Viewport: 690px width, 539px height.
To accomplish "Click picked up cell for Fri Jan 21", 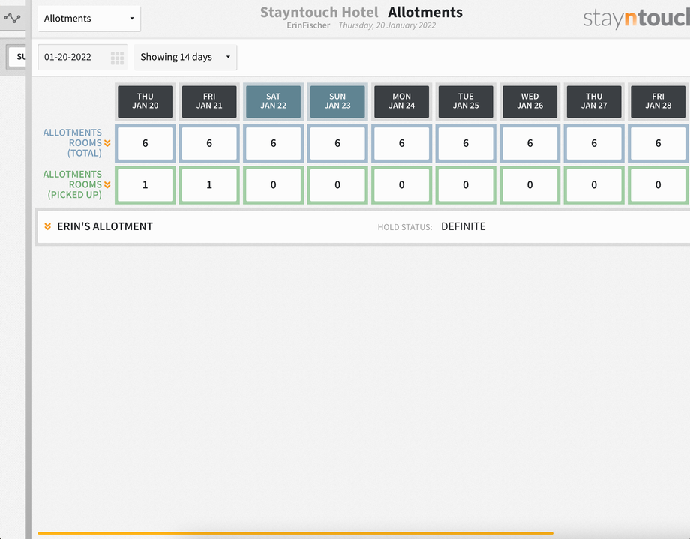I will point(209,185).
